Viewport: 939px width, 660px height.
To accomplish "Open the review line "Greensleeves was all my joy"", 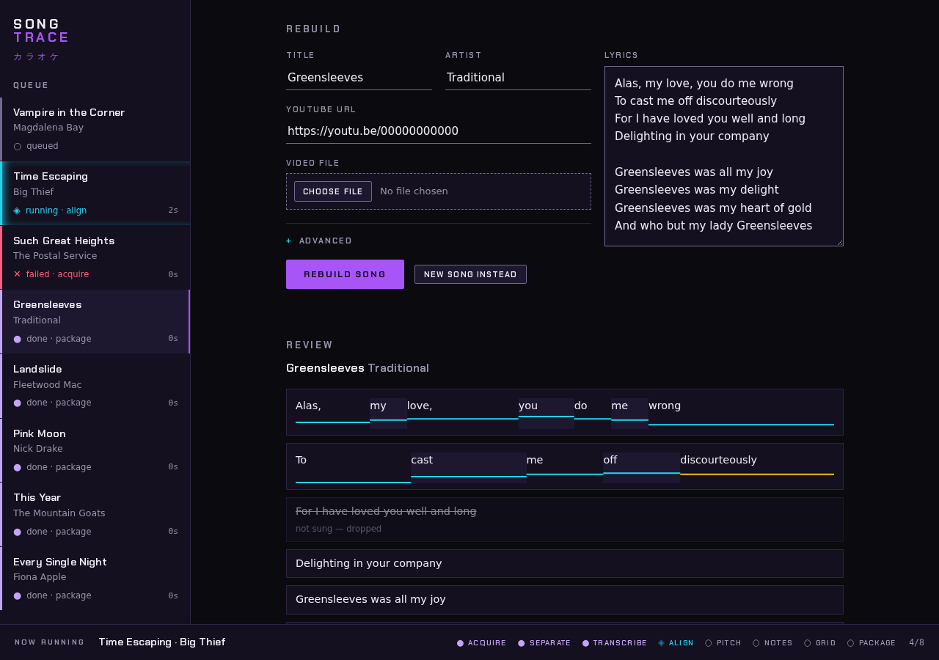I will coord(565,600).
